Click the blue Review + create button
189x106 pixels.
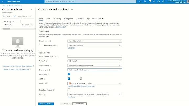pyautogui.click(x=46, y=104)
